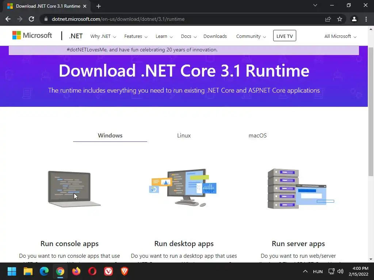This screenshot has height=280, width=374.
Task: Launch Microsoft Edge from the taskbar
Action: pos(44,271)
